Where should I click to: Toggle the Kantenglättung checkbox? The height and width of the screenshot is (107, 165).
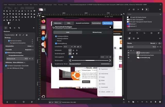click(56, 43)
